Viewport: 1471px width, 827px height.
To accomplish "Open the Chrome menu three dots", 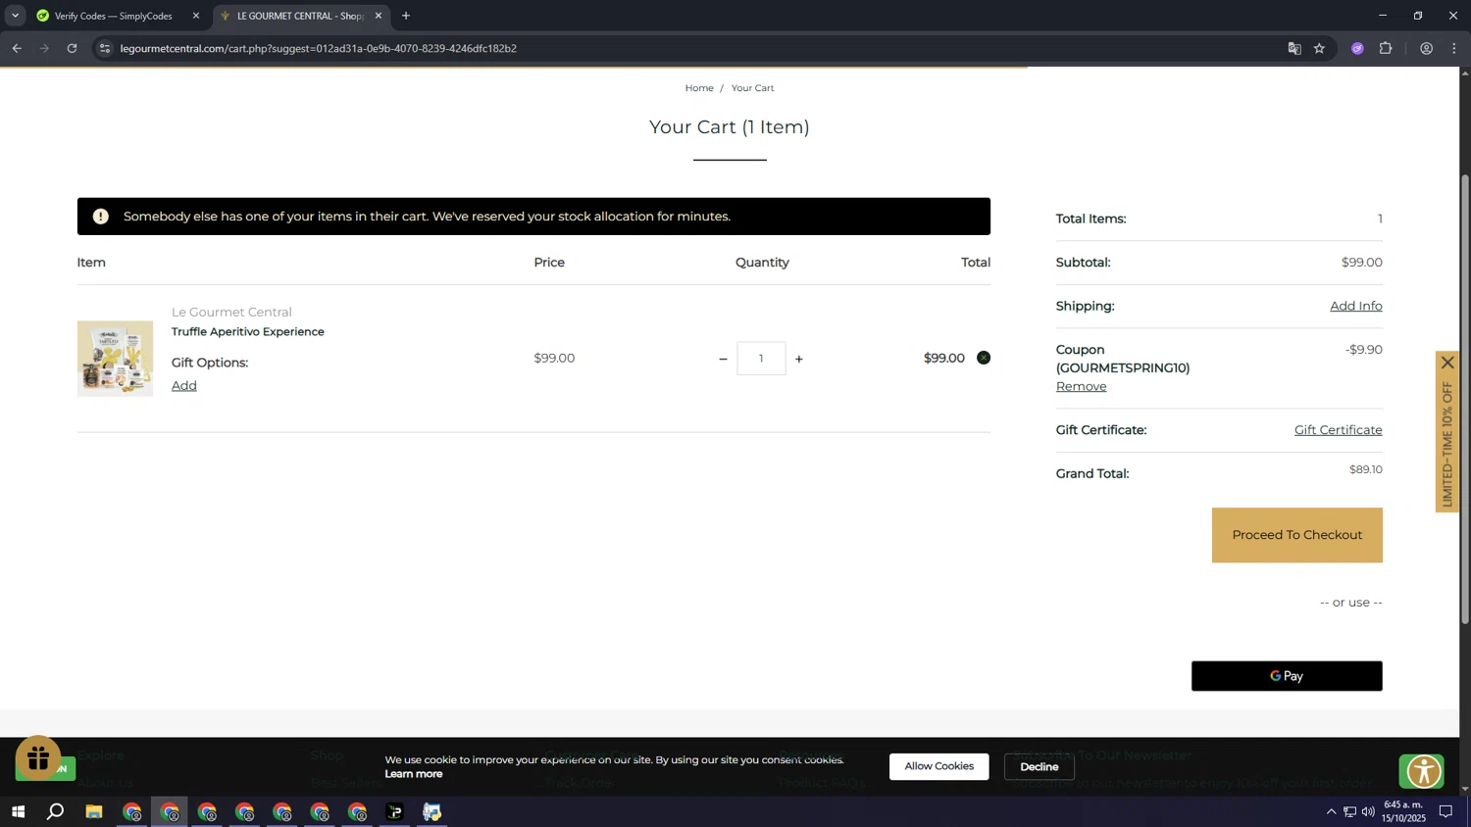I will coord(1454,48).
